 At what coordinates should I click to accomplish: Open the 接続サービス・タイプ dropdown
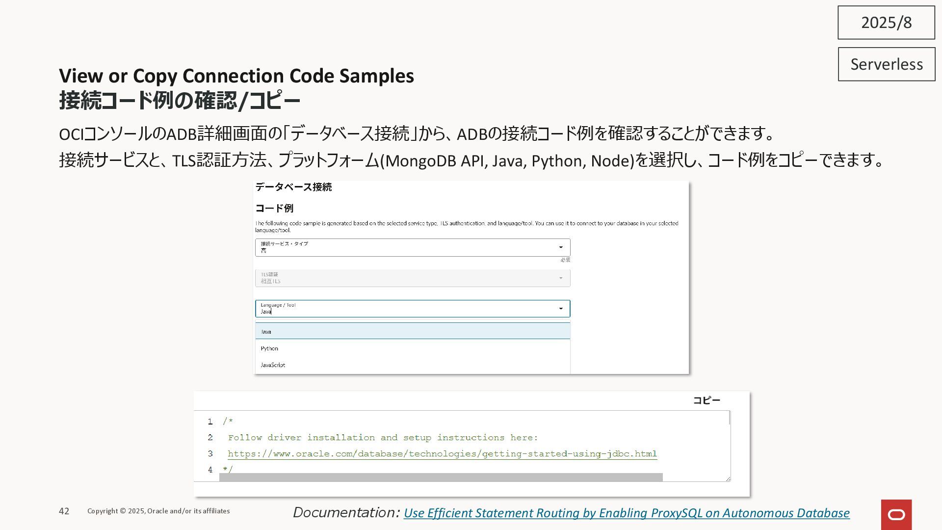pos(413,247)
